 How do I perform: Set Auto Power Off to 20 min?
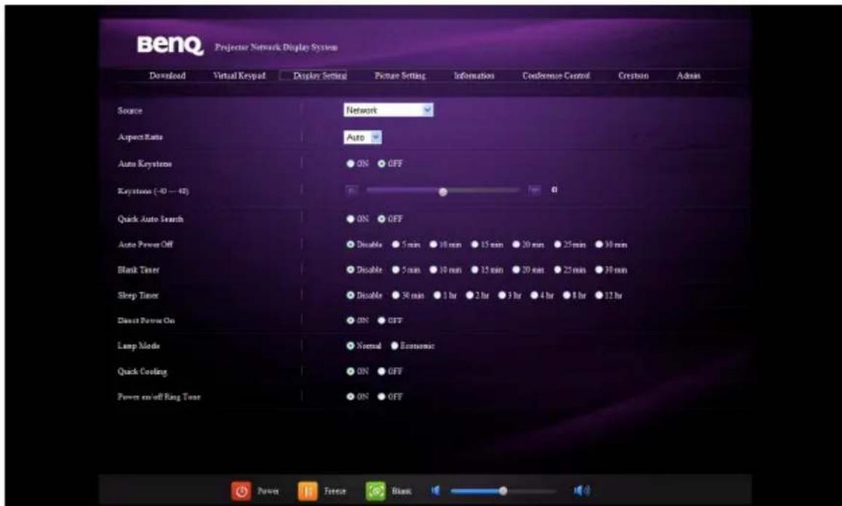(516, 245)
